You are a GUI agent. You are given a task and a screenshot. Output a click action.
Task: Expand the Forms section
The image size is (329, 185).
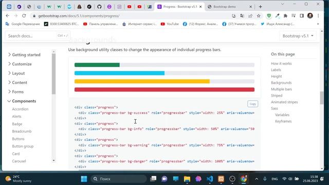pos(16,91)
